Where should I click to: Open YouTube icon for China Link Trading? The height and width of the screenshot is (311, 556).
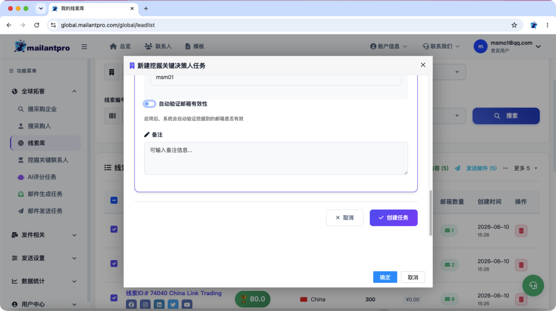tap(187, 304)
